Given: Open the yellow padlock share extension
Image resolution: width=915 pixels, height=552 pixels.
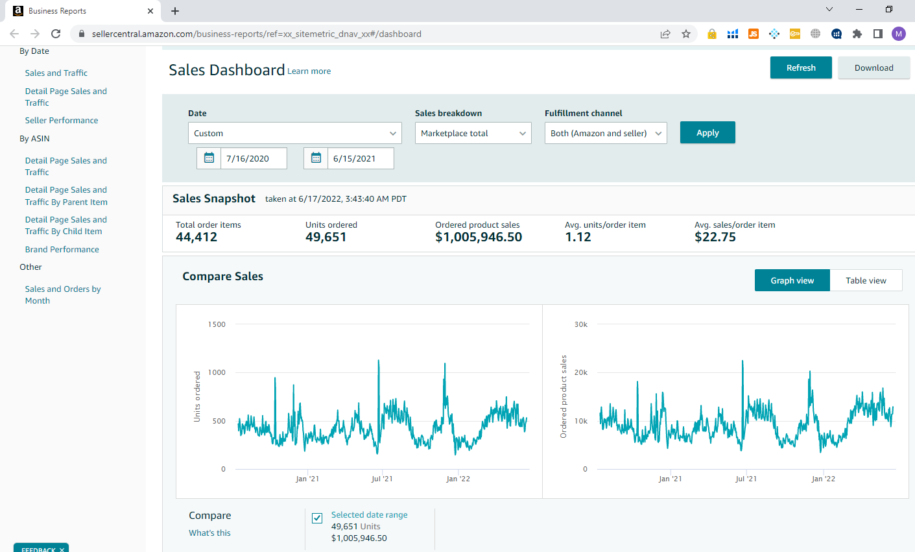Looking at the screenshot, I should 712,34.
